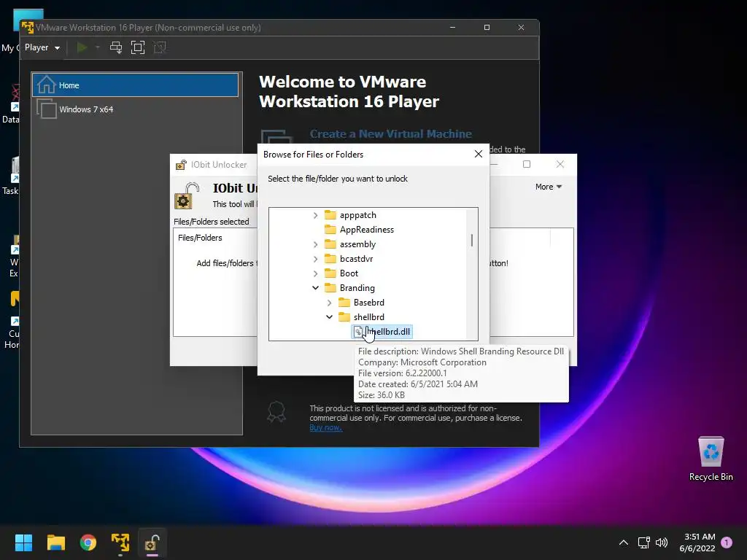Viewport: 747px width, 560px height.
Task: Open the notification badge in taskbar
Action: (x=727, y=542)
